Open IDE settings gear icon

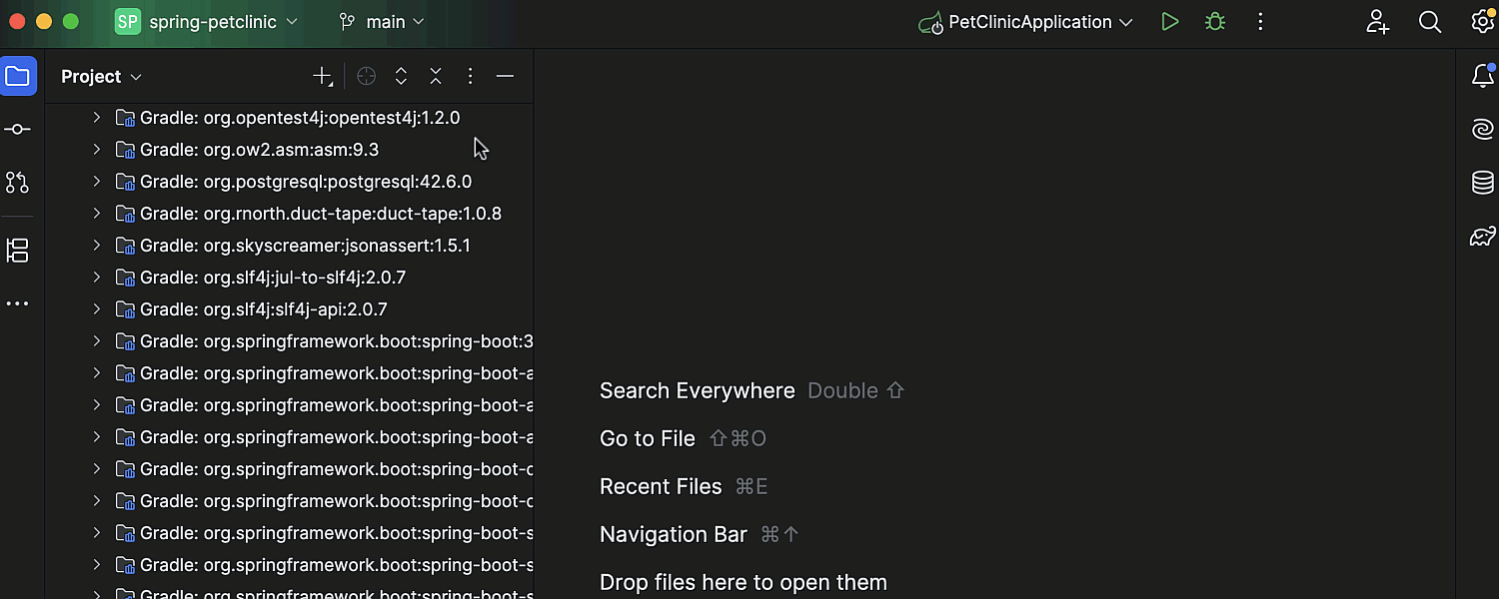1483,22
